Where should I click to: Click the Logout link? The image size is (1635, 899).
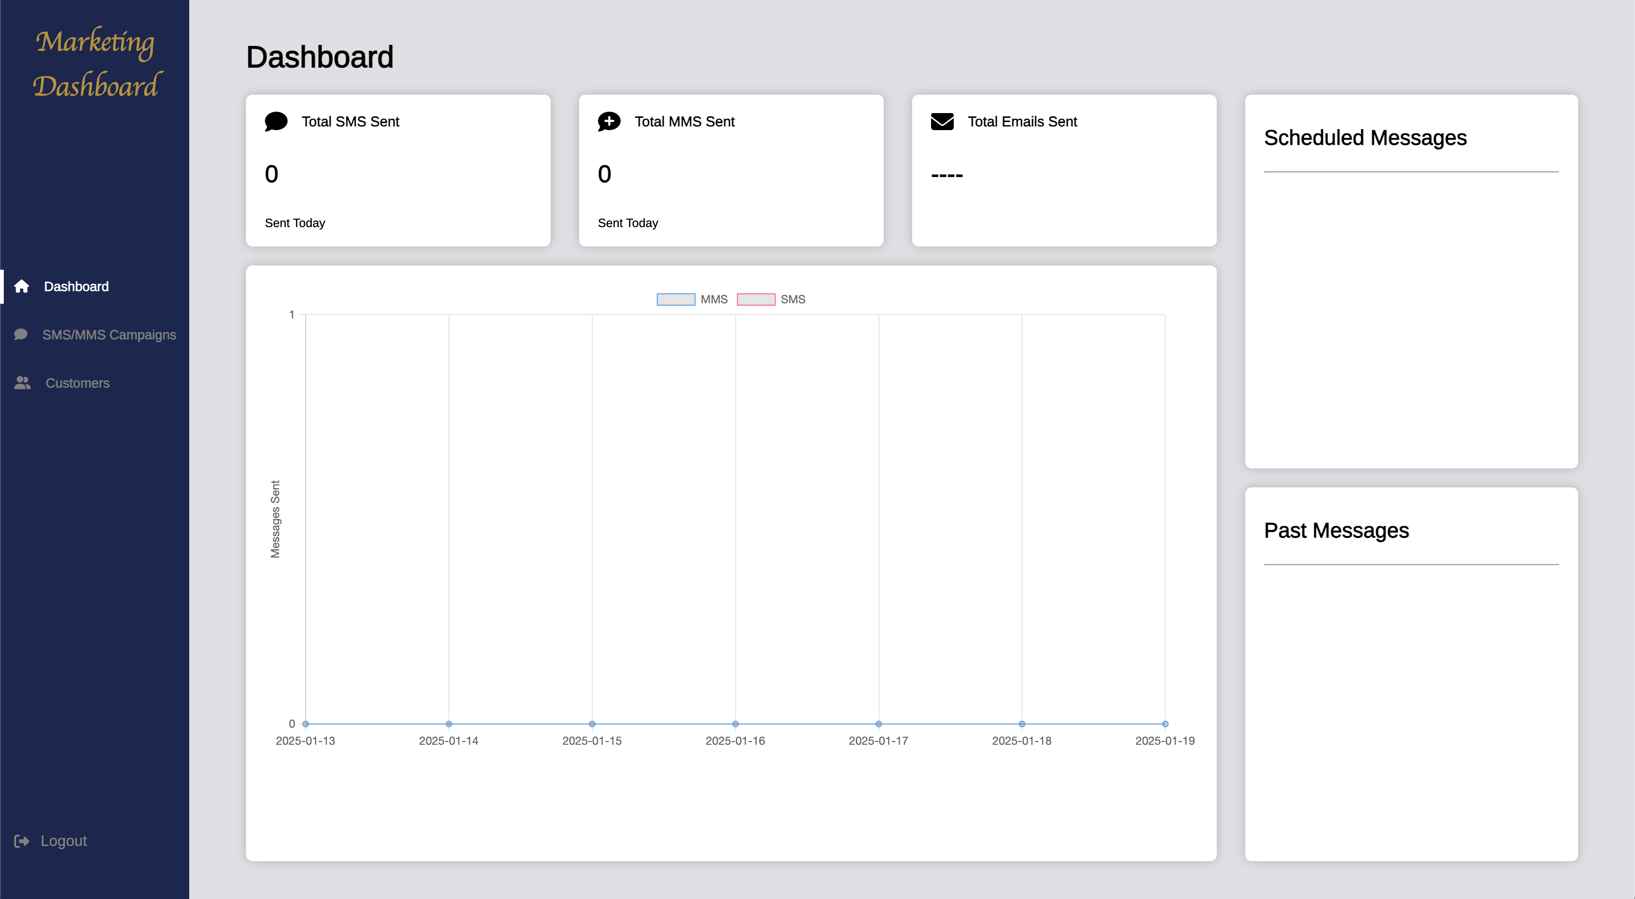(x=63, y=841)
